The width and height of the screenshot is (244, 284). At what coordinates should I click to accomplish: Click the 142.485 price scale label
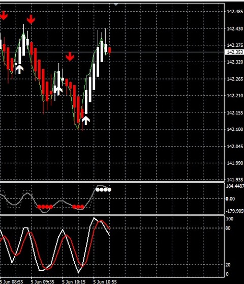point(235,12)
